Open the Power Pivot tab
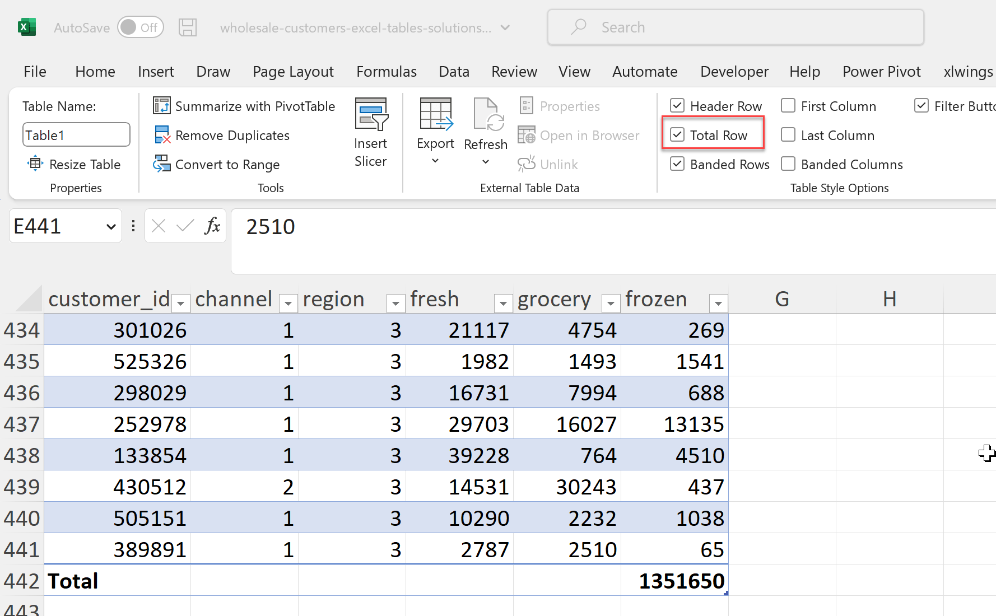Screen dimensions: 996x616 [881, 72]
